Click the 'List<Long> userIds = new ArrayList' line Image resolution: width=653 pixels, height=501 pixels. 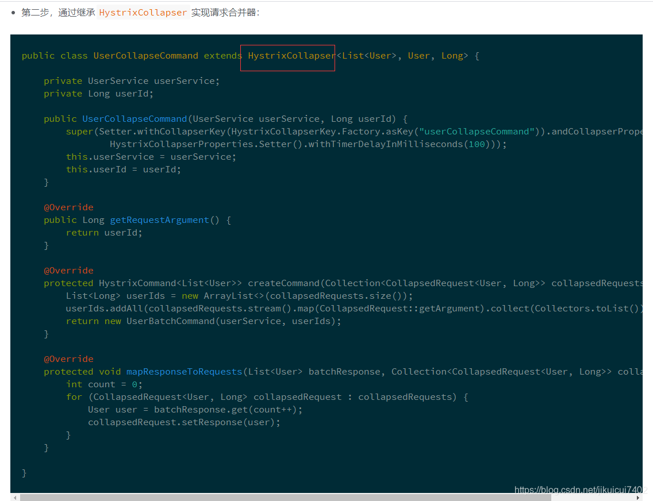[x=240, y=296]
